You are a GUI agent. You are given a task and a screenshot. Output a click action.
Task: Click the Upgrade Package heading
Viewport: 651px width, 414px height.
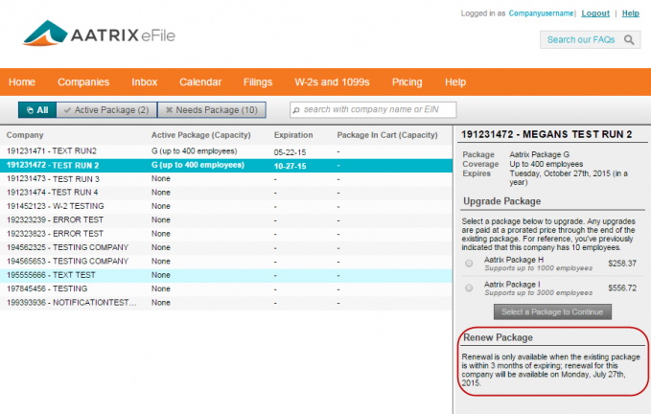[502, 201]
